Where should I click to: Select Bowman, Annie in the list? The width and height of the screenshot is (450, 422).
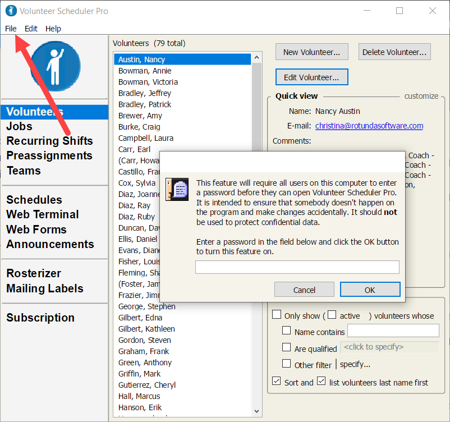point(182,71)
